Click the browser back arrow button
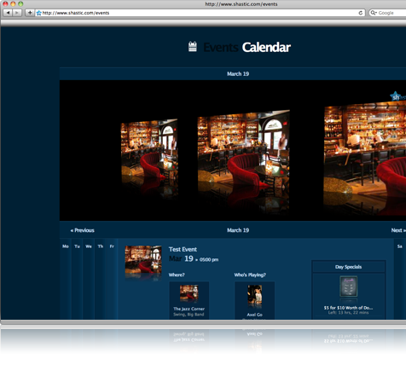 (x=8, y=13)
